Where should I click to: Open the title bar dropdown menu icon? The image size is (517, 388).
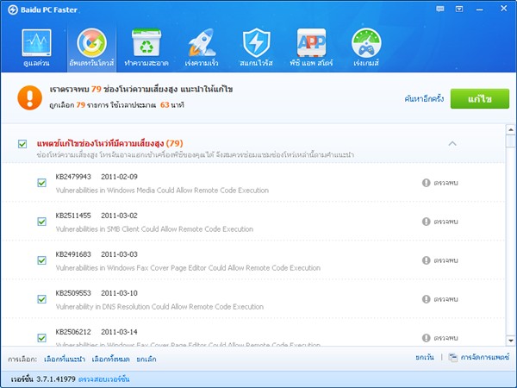[459, 9]
